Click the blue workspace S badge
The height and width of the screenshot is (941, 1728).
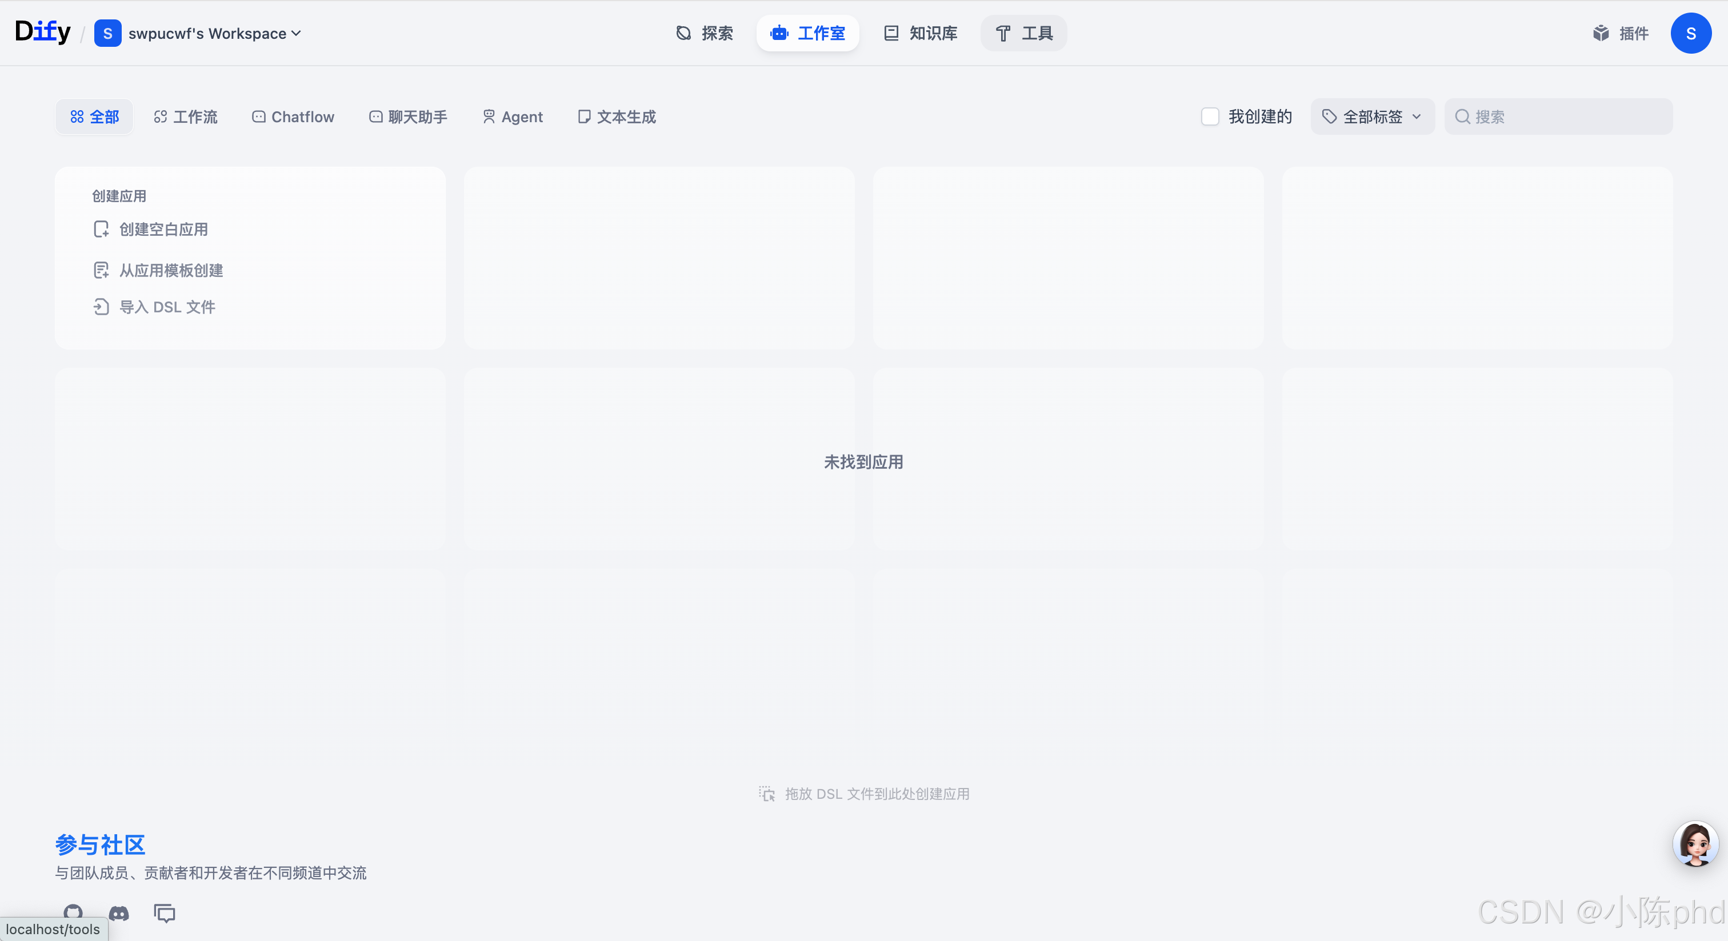[x=107, y=33]
